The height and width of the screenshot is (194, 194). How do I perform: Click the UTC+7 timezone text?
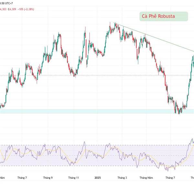(x=9, y=3)
